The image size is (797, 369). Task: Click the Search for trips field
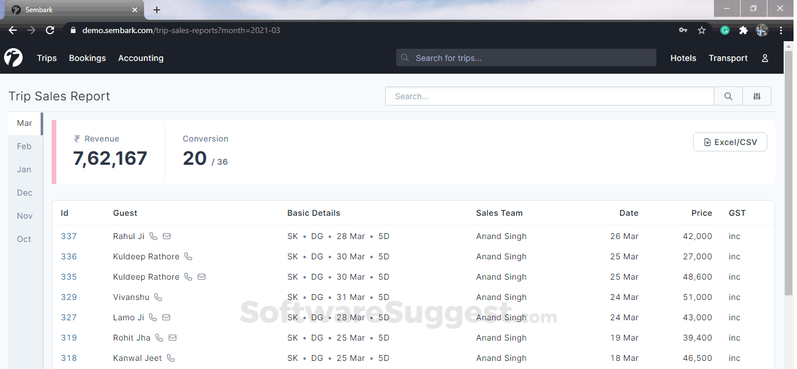526,57
